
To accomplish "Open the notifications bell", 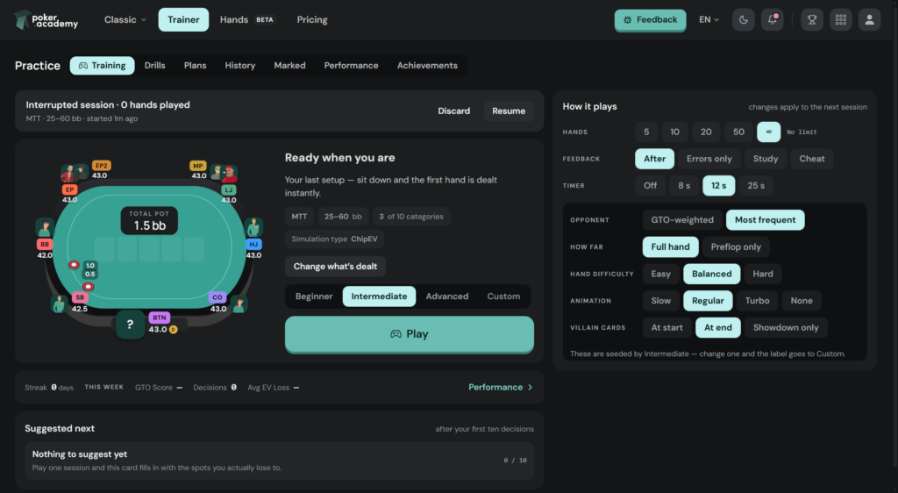I will (772, 19).
